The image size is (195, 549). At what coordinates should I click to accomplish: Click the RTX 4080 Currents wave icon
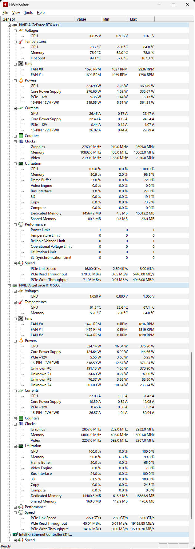pos(21,108)
